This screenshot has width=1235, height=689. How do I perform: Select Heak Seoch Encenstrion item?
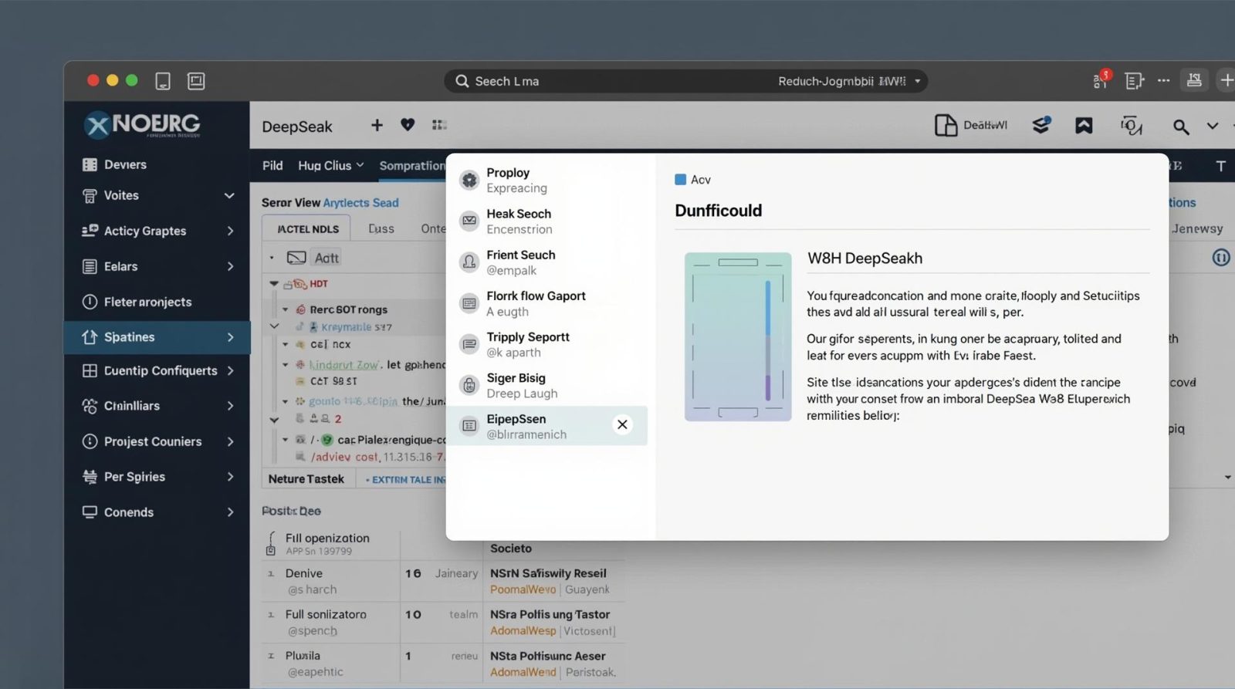pyautogui.click(x=547, y=221)
